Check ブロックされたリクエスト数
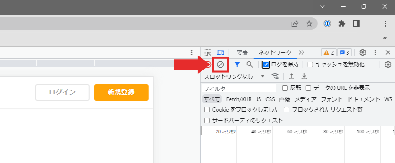The image size is (395, 163). 287,110
